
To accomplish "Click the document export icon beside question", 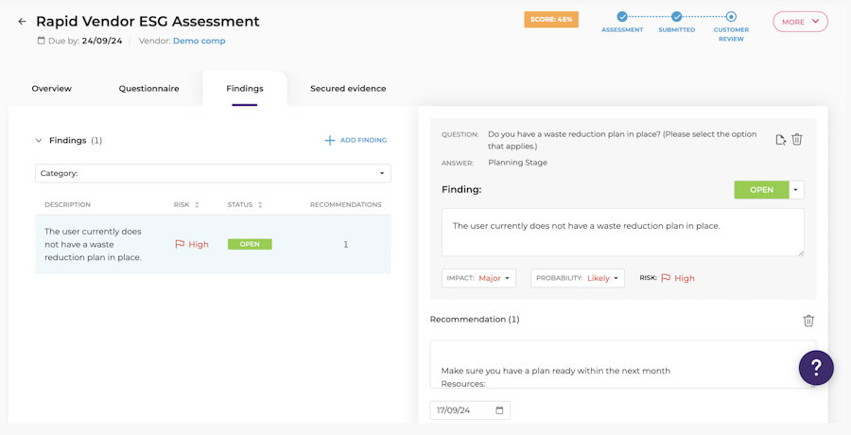I will pyautogui.click(x=780, y=140).
